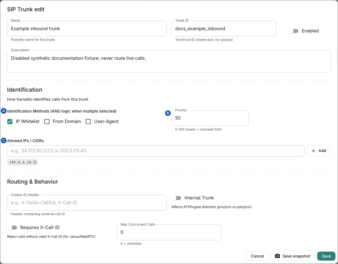Turn on the Internal Trunk switch
This screenshot has height=264, width=338.
176,198
